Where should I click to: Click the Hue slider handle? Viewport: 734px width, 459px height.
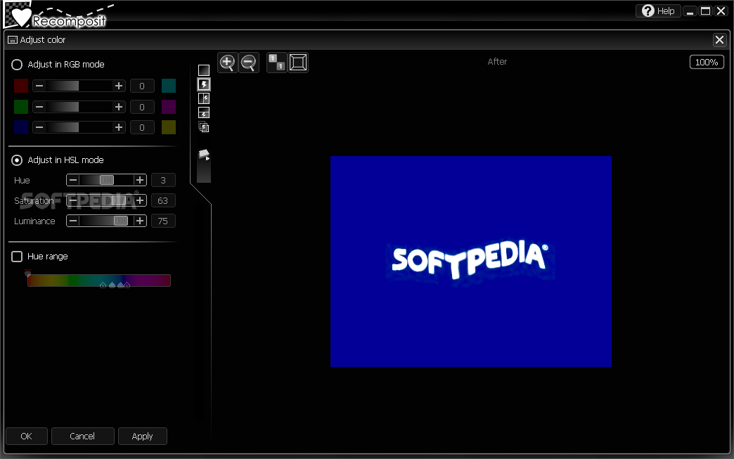(x=107, y=180)
